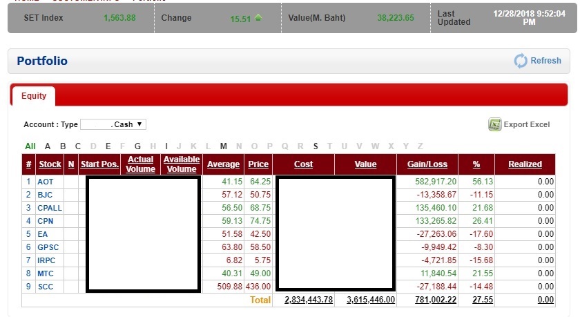Filter stocks by letter E
Image resolution: width=580 pixels, height=317 pixels.
pos(108,146)
